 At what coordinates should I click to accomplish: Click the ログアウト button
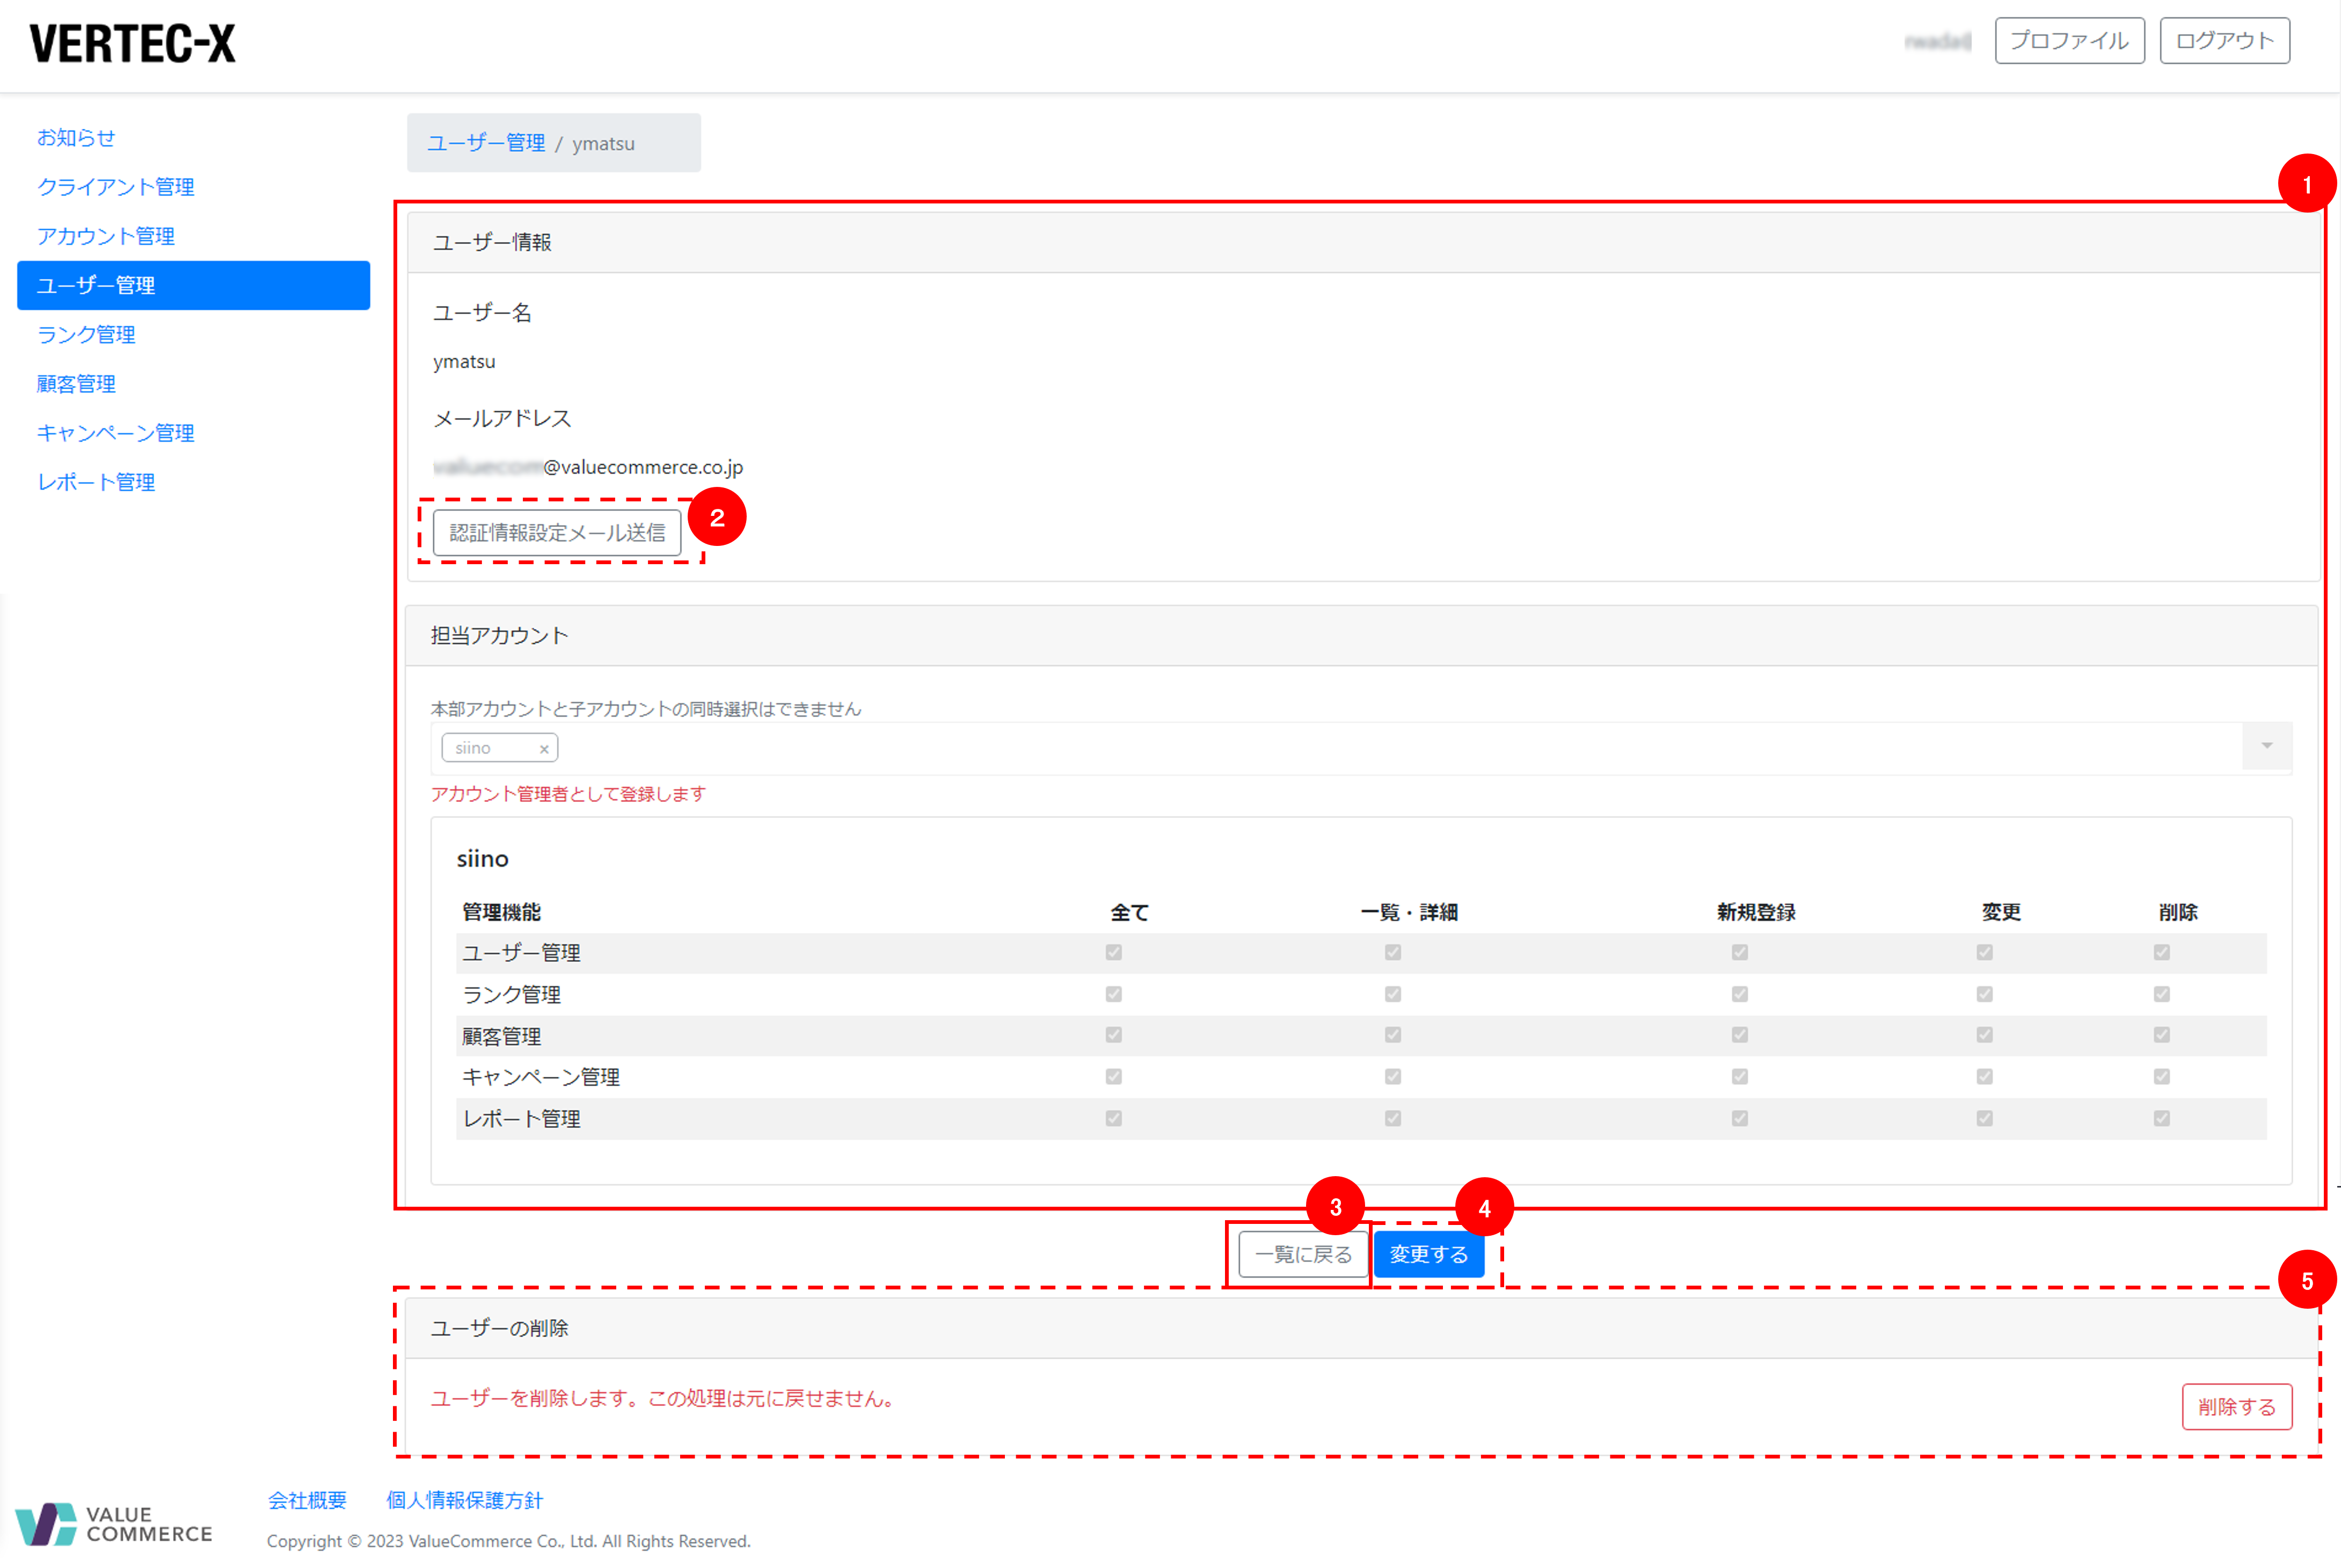tap(2224, 41)
